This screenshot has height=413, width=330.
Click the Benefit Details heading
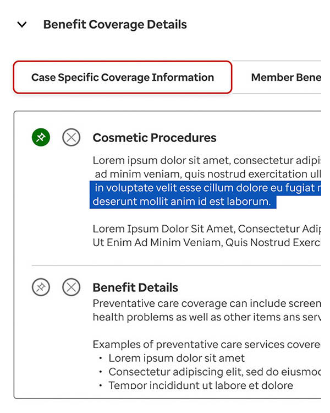(135, 287)
